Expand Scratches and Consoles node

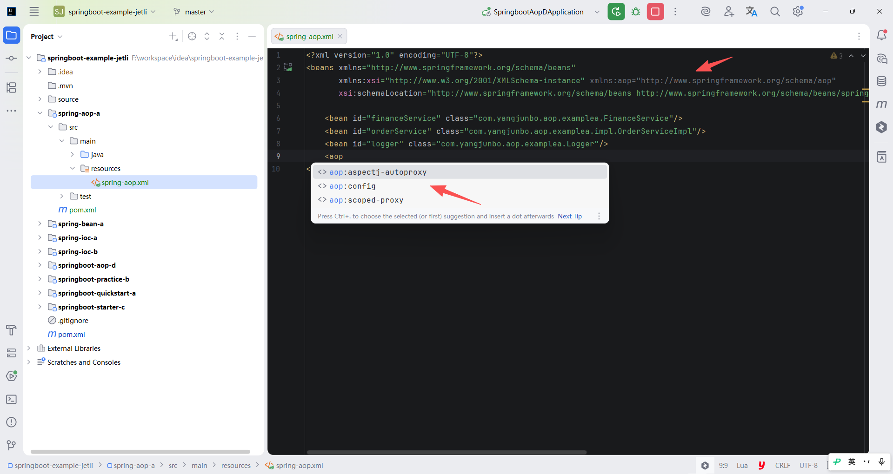click(29, 362)
